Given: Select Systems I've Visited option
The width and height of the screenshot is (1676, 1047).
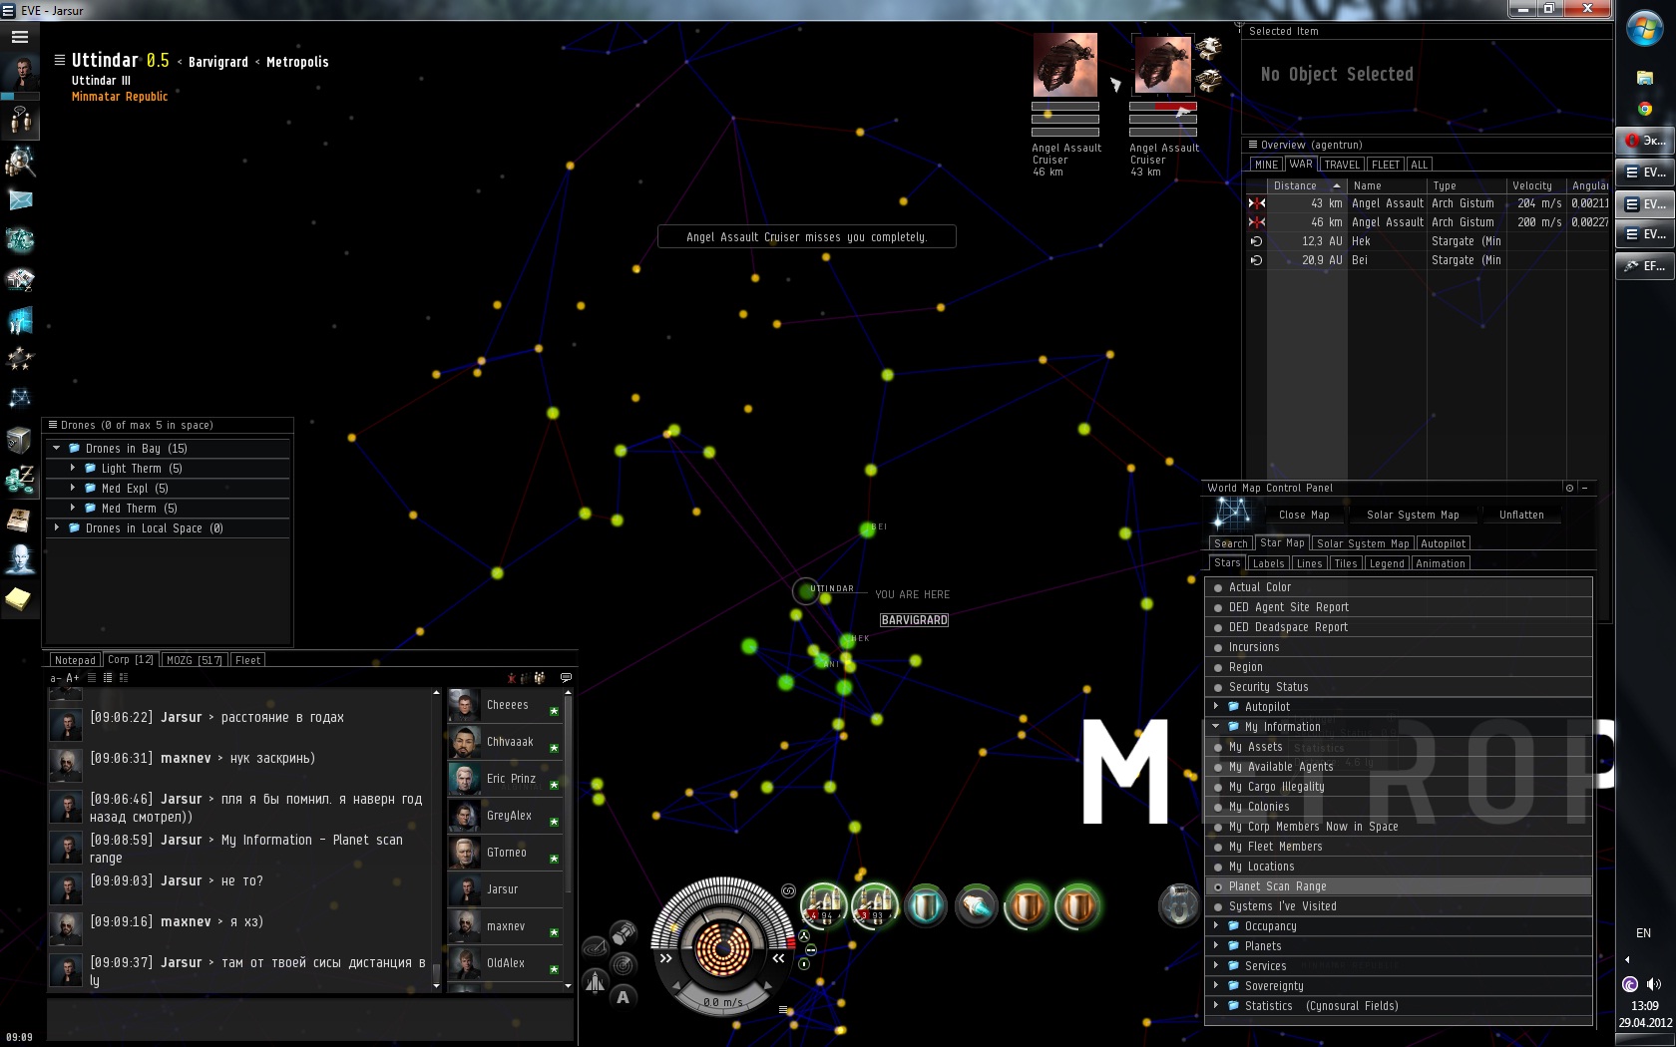Looking at the screenshot, I should point(1399,906).
